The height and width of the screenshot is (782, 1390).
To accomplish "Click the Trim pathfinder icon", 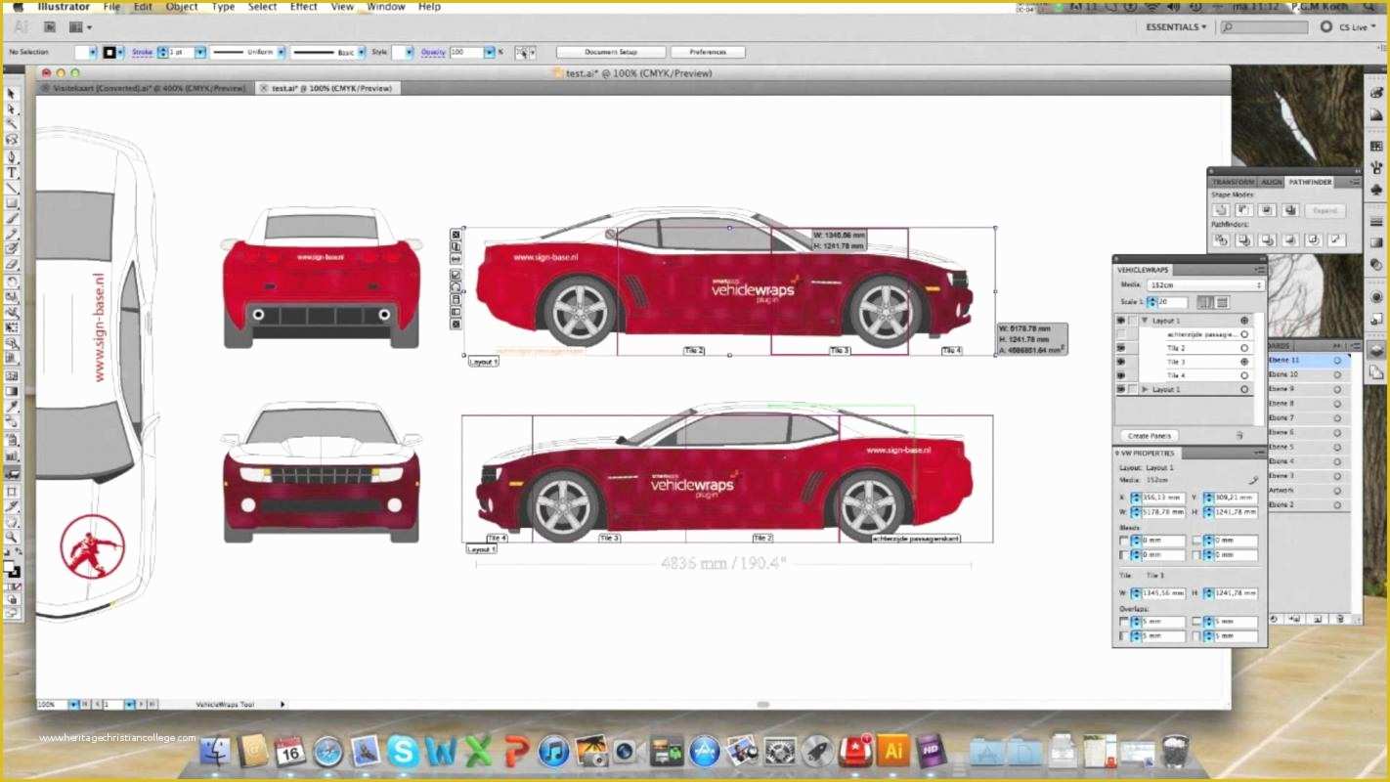I will (x=1244, y=239).
